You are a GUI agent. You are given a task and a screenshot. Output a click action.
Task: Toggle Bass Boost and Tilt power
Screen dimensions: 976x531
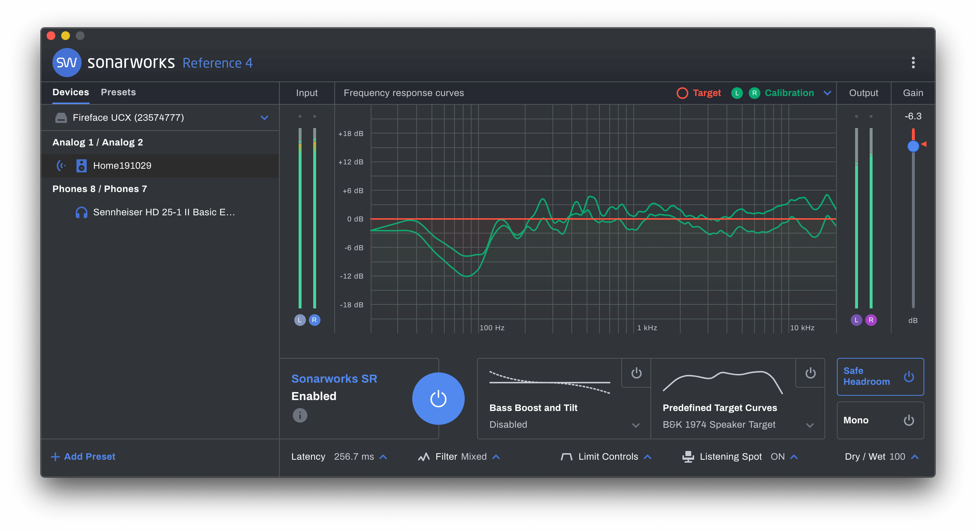(636, 373)
